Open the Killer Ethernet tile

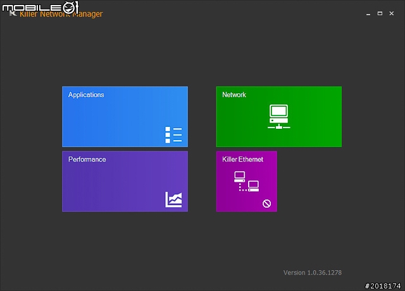point(247,181)
